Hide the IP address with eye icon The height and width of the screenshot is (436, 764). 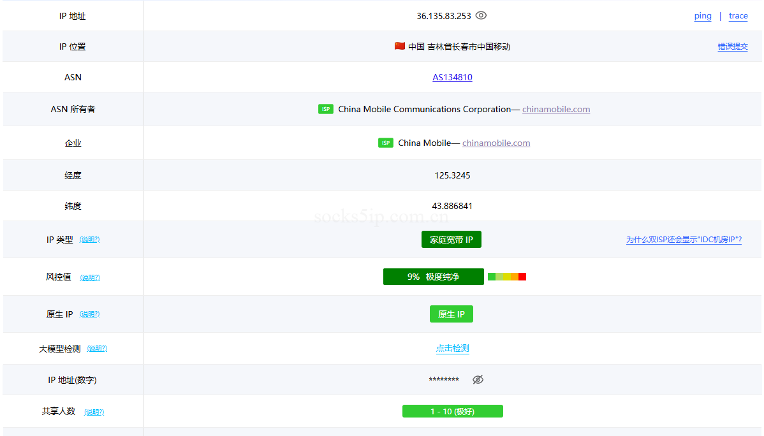481,15
